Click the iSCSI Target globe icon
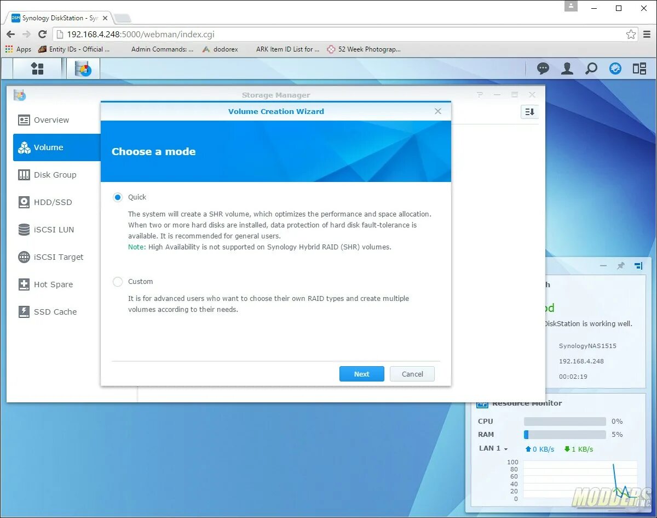Screen dimensions: 657x518 tap(24, 257)
